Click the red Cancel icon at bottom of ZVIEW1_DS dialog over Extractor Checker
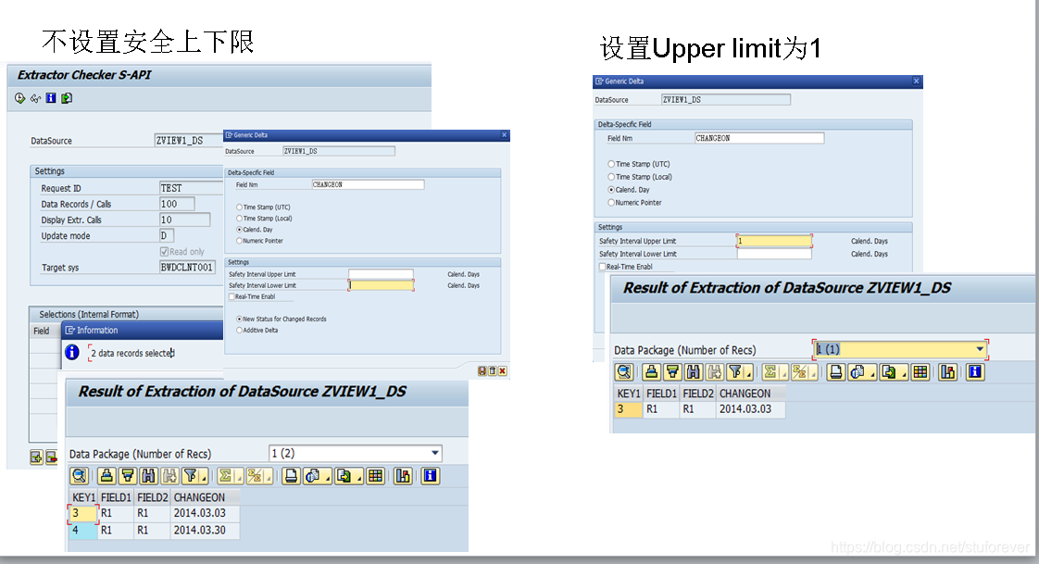This screenshot has width=1039, height=564. tap(503, 371)
